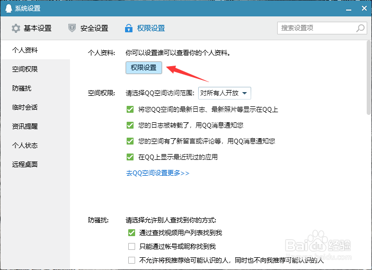Open the 去QQ空间设置更多>> link
The width and height of the screenshot is (372, 270).
click(157, 173)
